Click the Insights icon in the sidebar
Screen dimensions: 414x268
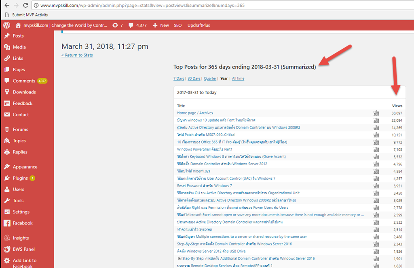(7, 238)
